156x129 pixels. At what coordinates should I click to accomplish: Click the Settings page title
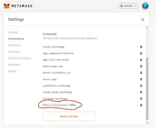point(16,19)
